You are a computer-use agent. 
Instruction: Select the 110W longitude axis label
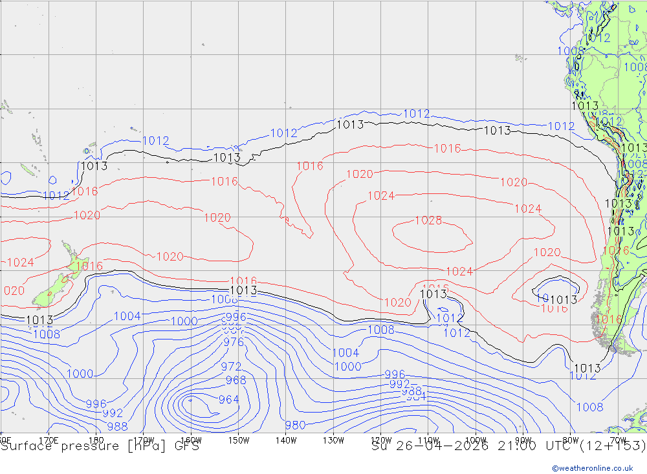coord(428,440)
